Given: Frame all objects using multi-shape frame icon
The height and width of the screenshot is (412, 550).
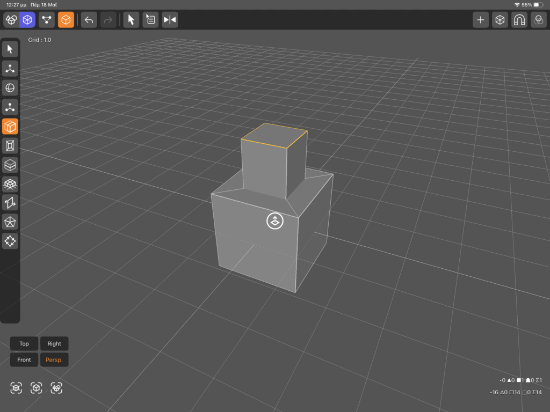Looking at the screenshot, I should point(56,388).
